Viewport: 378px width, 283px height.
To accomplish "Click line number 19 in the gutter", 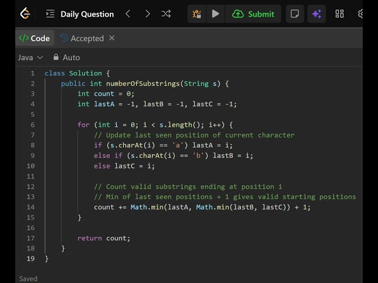I will click(x=31, y=259).
